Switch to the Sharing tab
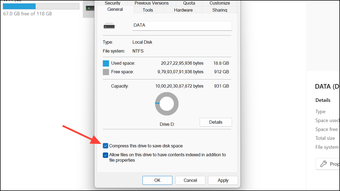 point(219,10)
